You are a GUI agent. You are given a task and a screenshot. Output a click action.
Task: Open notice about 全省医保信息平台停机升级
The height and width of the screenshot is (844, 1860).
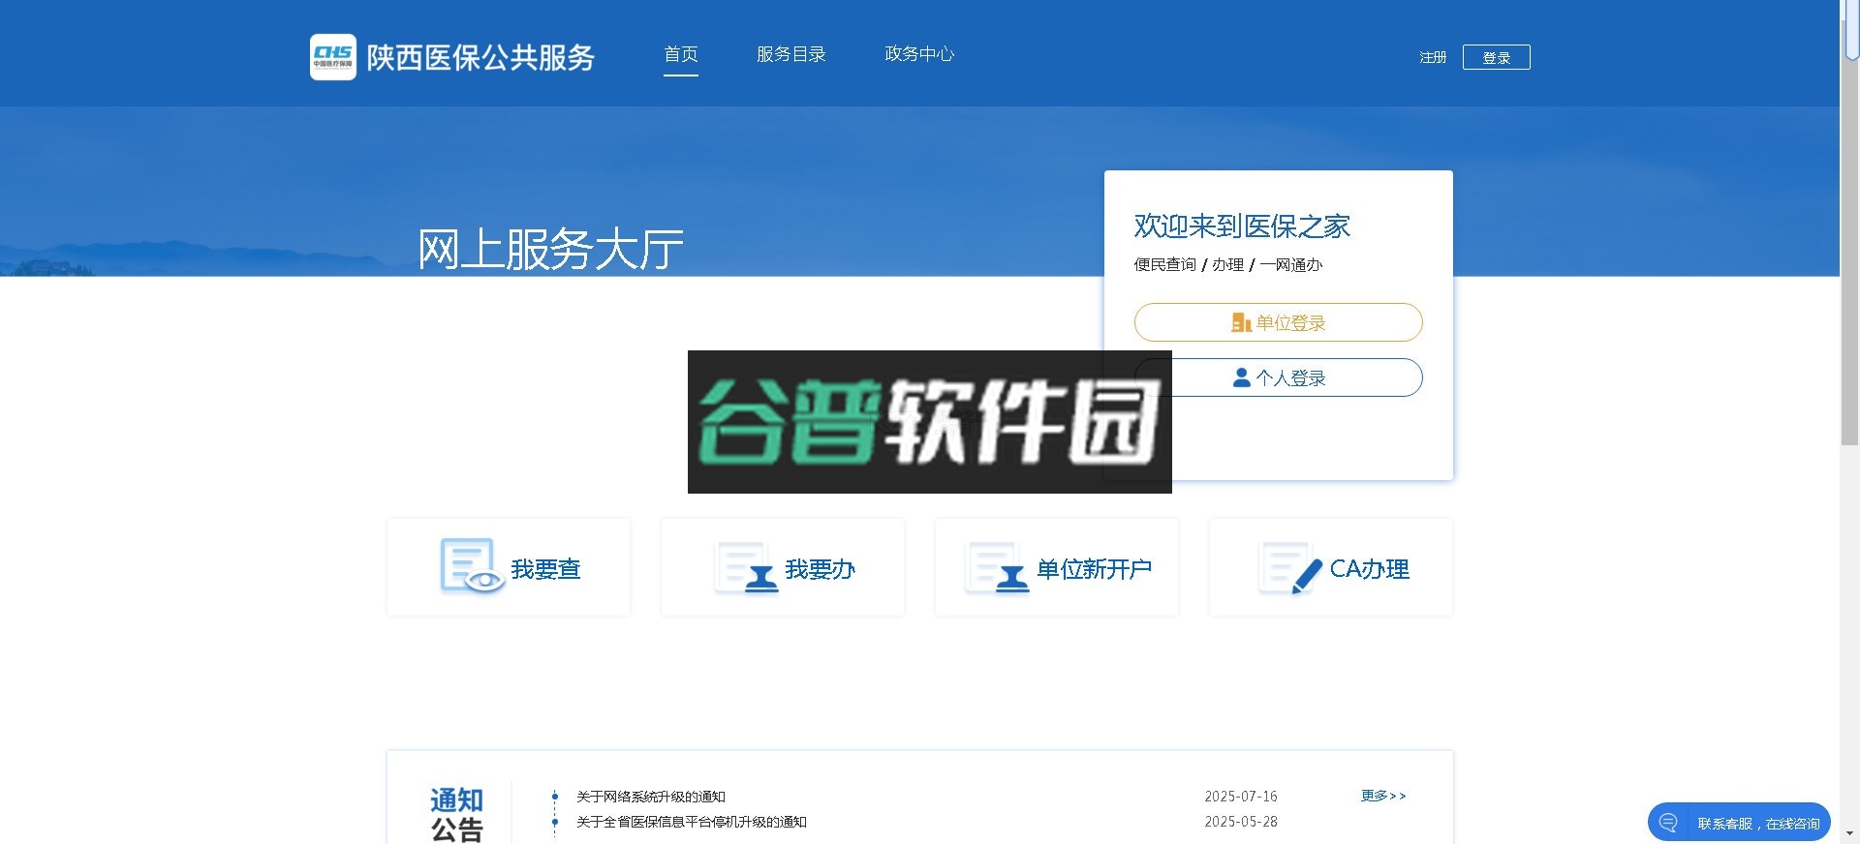coord(691,822)
